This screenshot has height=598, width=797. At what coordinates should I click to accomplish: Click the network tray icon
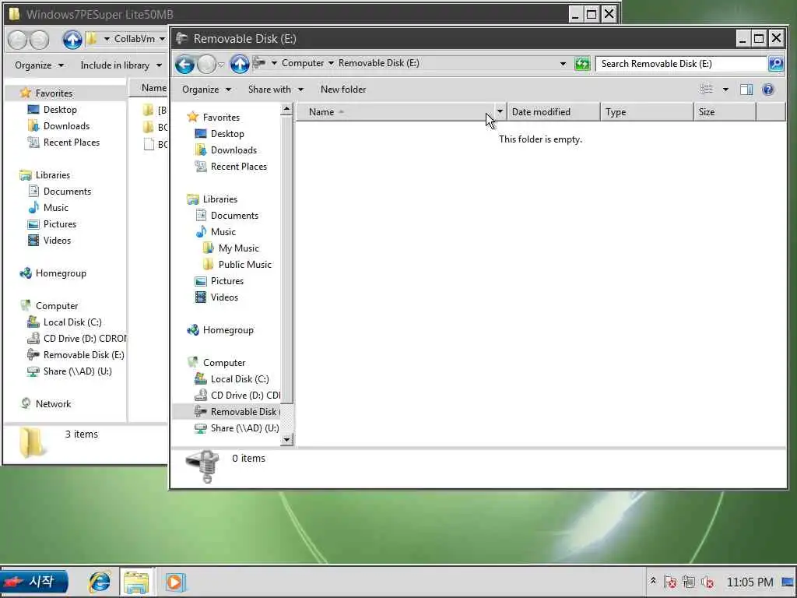point(689,582)
